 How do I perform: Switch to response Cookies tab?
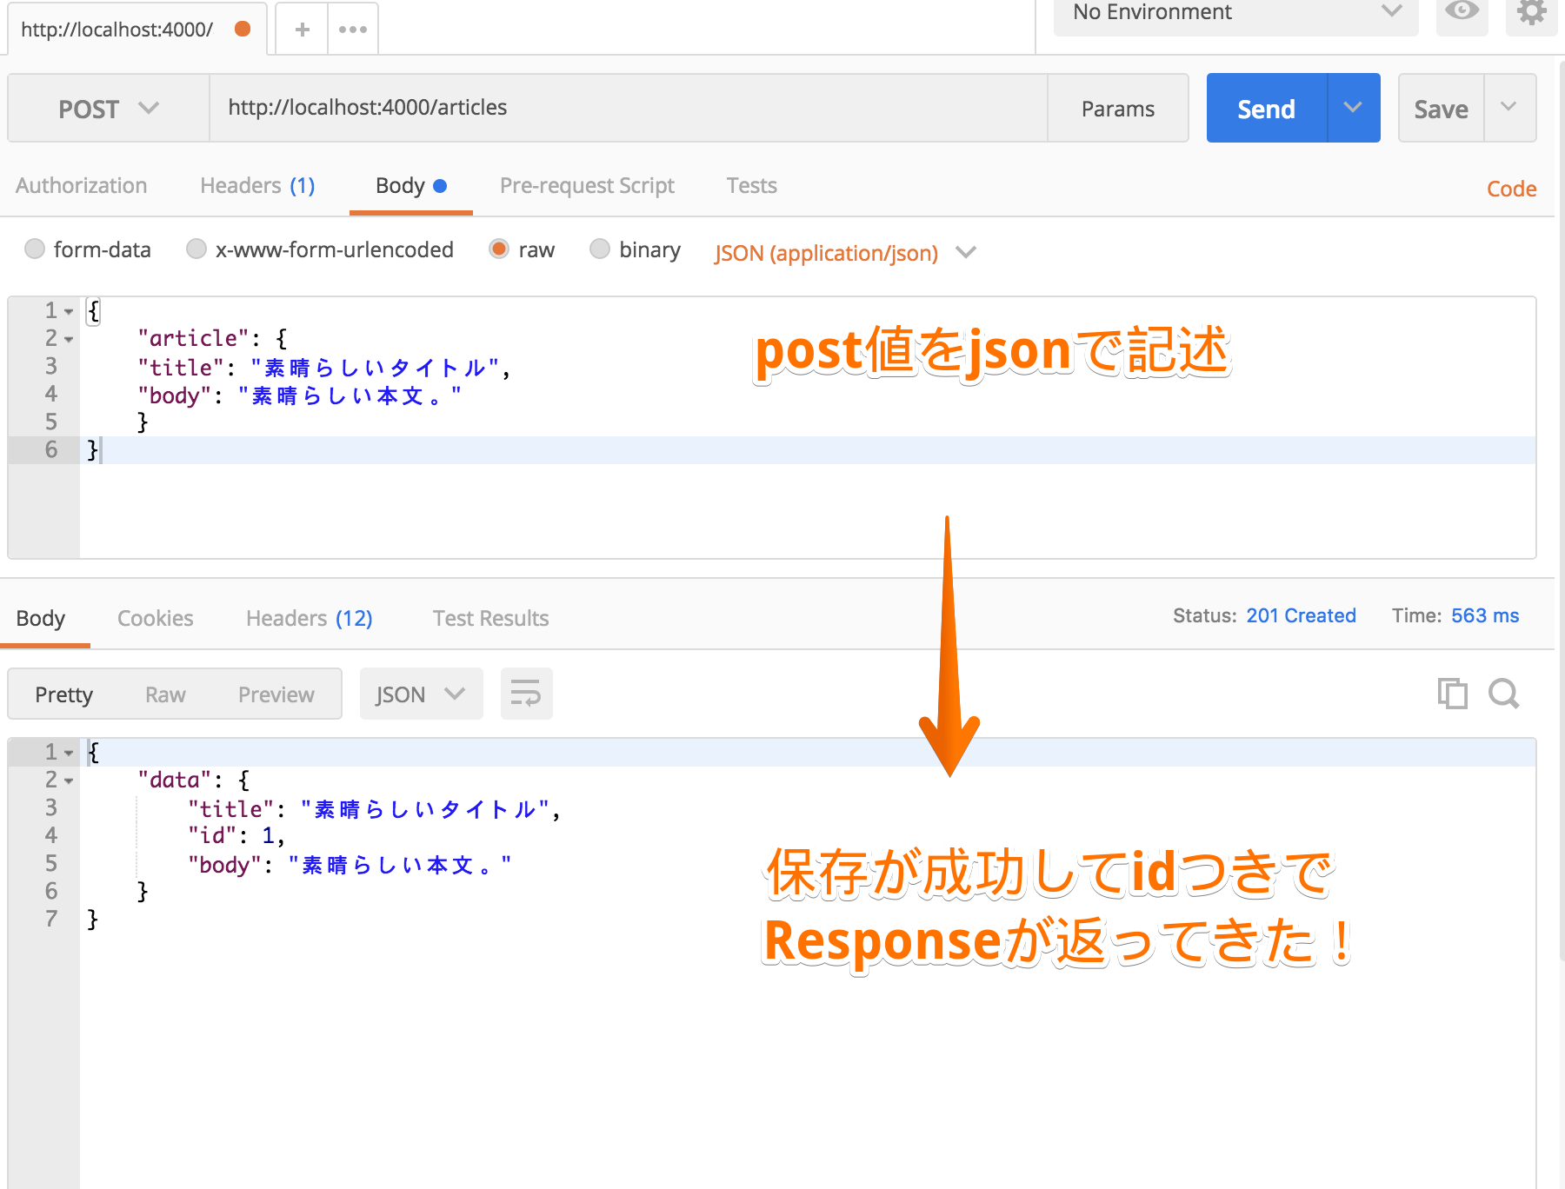click(x=156, y=618)
